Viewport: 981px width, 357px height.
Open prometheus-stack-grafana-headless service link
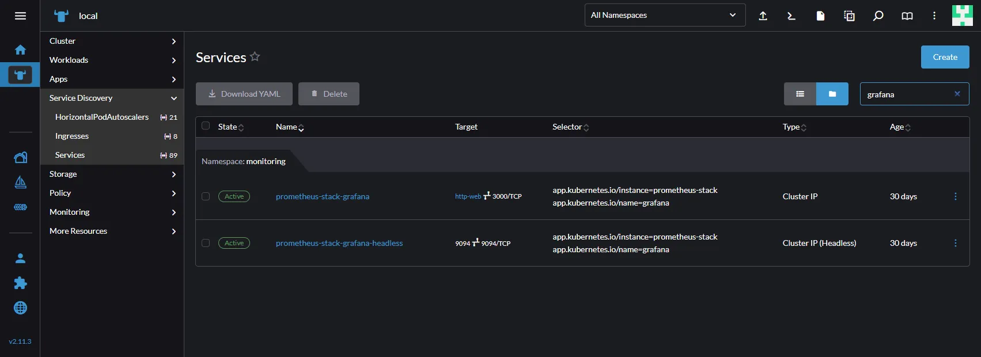[339, 243]
